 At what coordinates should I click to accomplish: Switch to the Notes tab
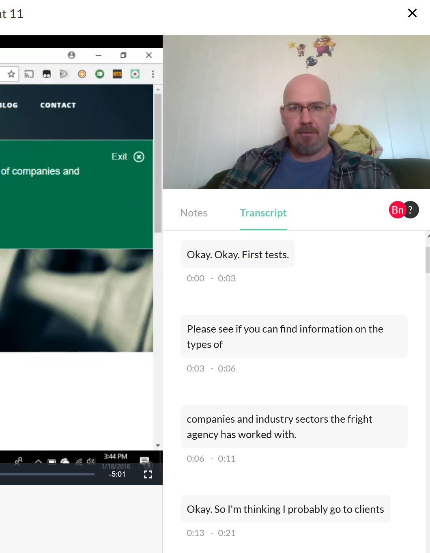pyautogui.click(x=193, y=213)
